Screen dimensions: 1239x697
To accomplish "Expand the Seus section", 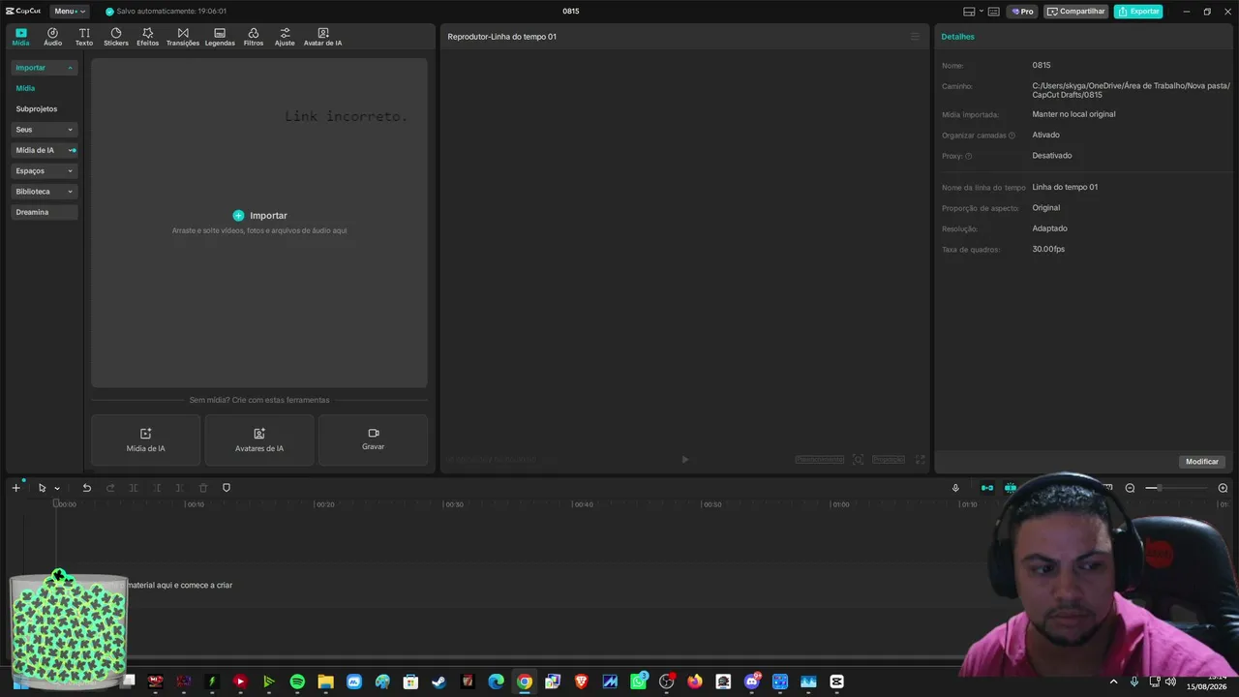I will coord(44,130).
